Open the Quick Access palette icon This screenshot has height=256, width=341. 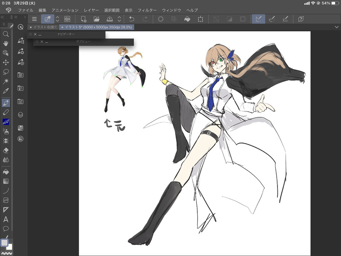click(x=20, y=27)
